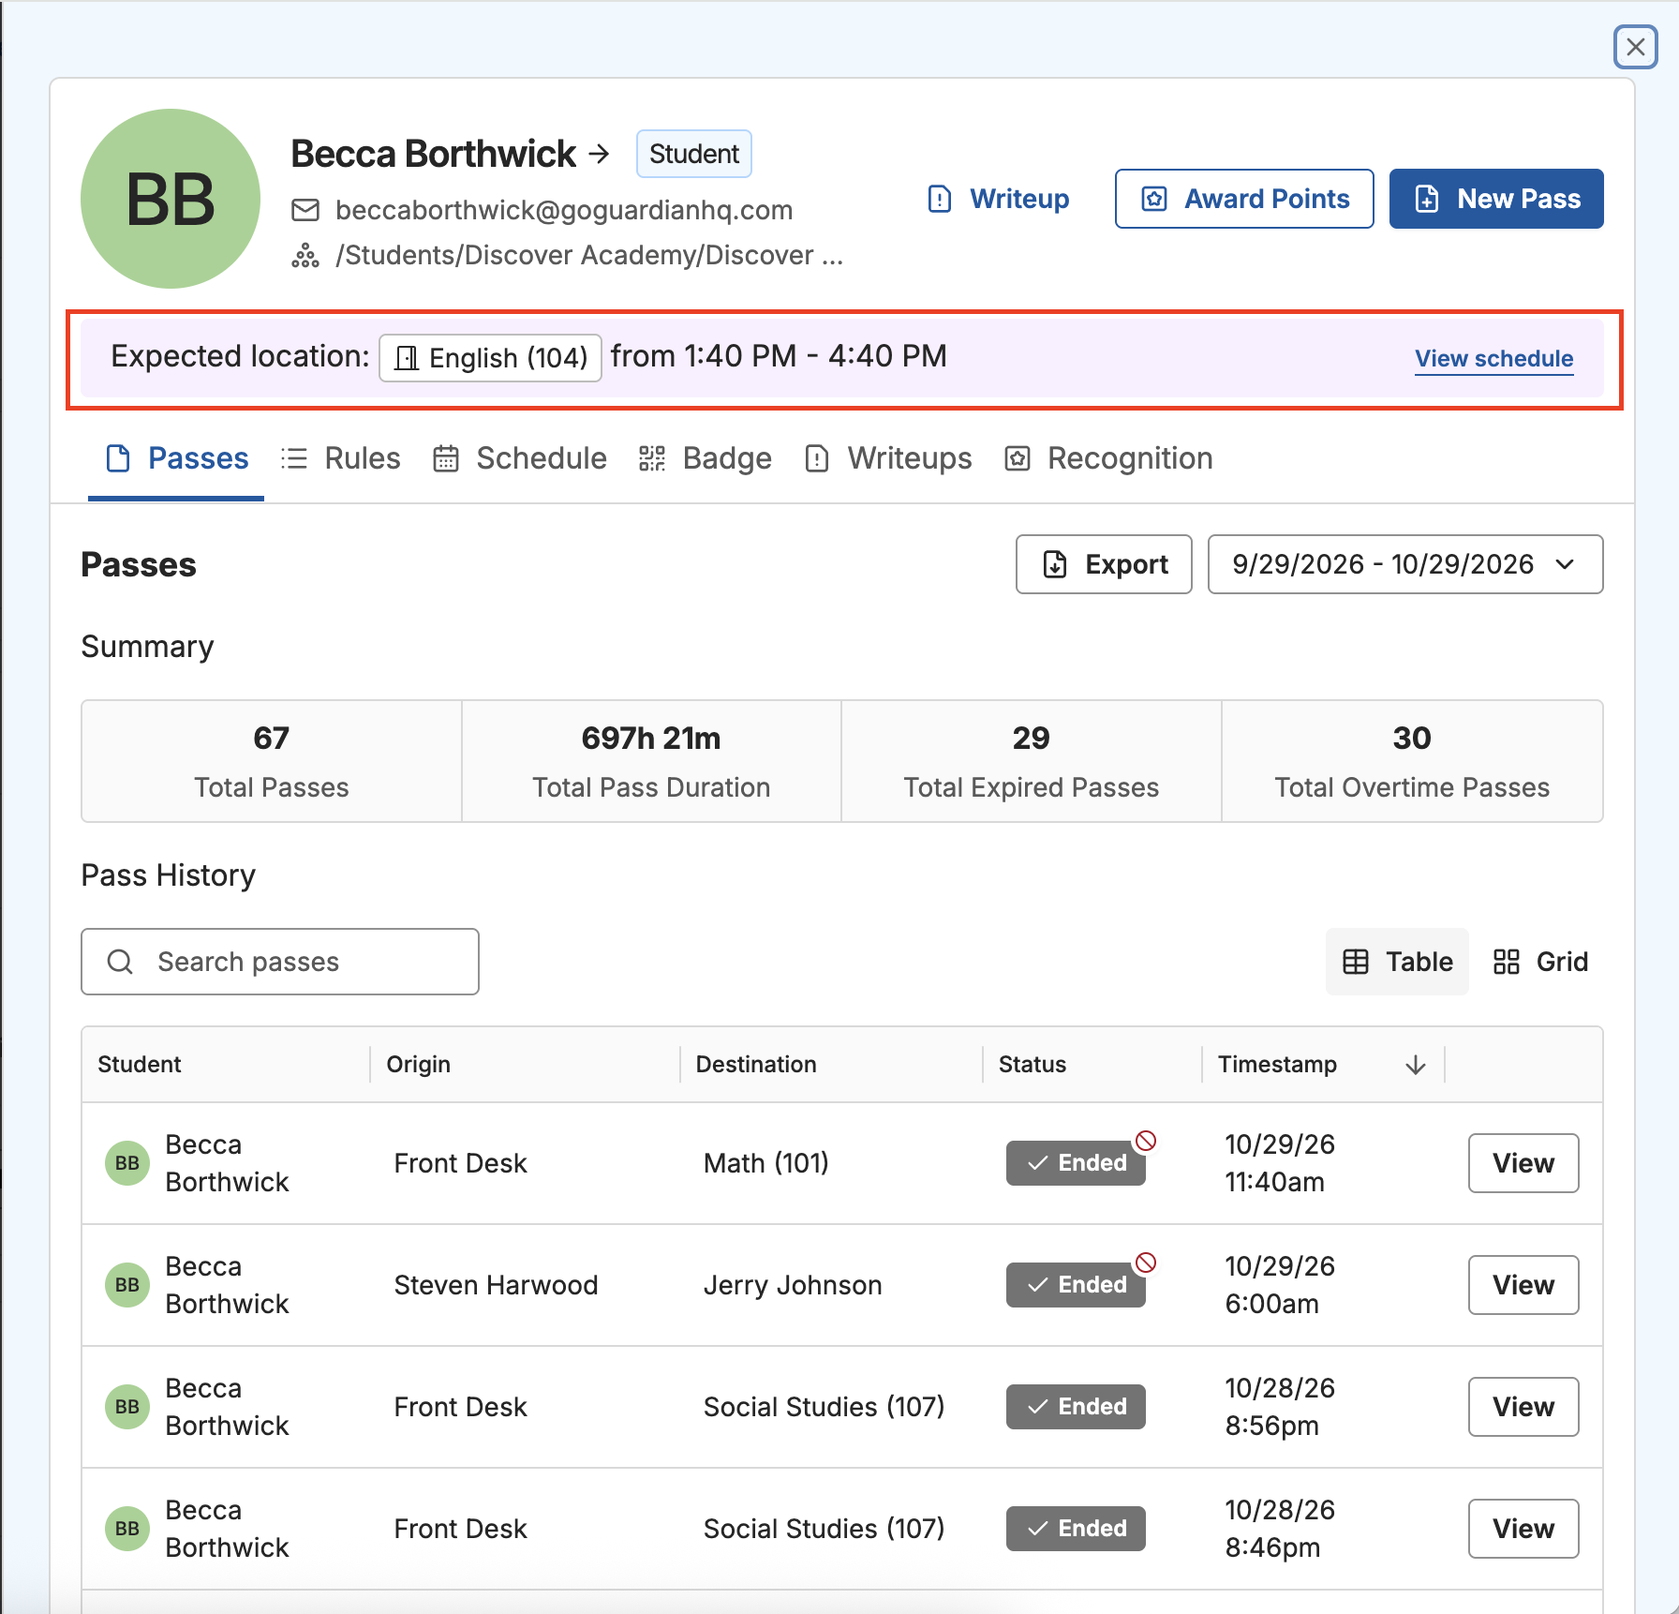
Task: Click Award Points button
Action: [1244, 199]
